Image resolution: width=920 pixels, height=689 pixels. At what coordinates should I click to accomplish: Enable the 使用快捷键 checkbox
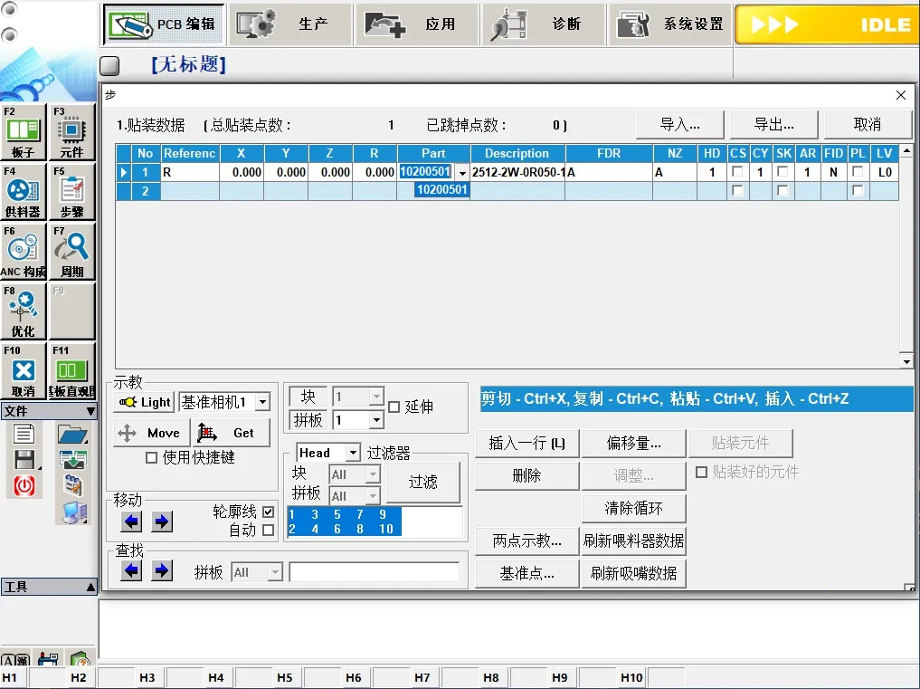[152, 458]
